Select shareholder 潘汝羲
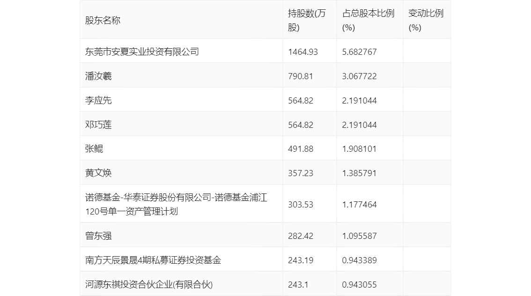The image size is (531, 296). pyautogui.click(x=98, y=76)
